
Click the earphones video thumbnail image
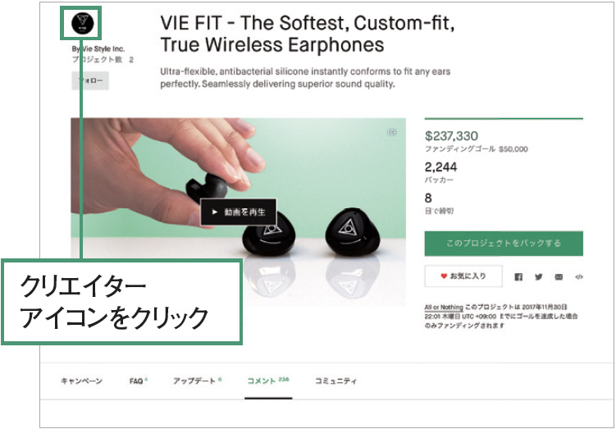coord(239,212)
